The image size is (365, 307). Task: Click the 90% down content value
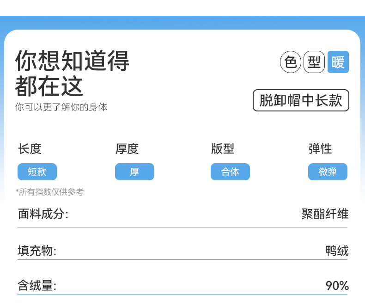(x=337, y=286)
